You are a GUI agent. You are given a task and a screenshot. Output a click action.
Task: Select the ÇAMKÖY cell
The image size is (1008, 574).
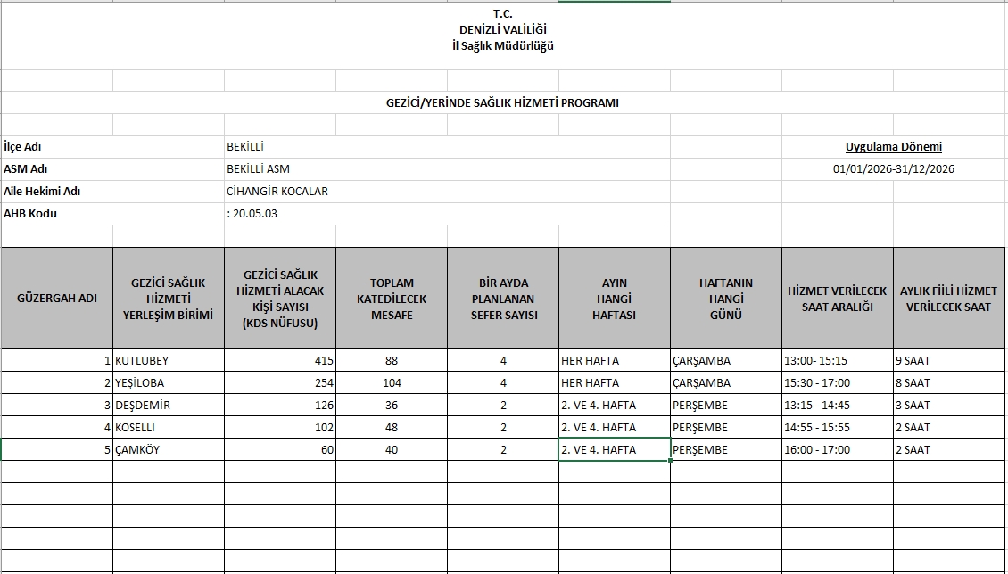pos(168,450)
